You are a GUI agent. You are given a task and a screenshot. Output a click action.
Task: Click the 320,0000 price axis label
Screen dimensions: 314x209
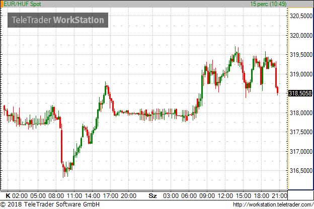tap(301, 35)
